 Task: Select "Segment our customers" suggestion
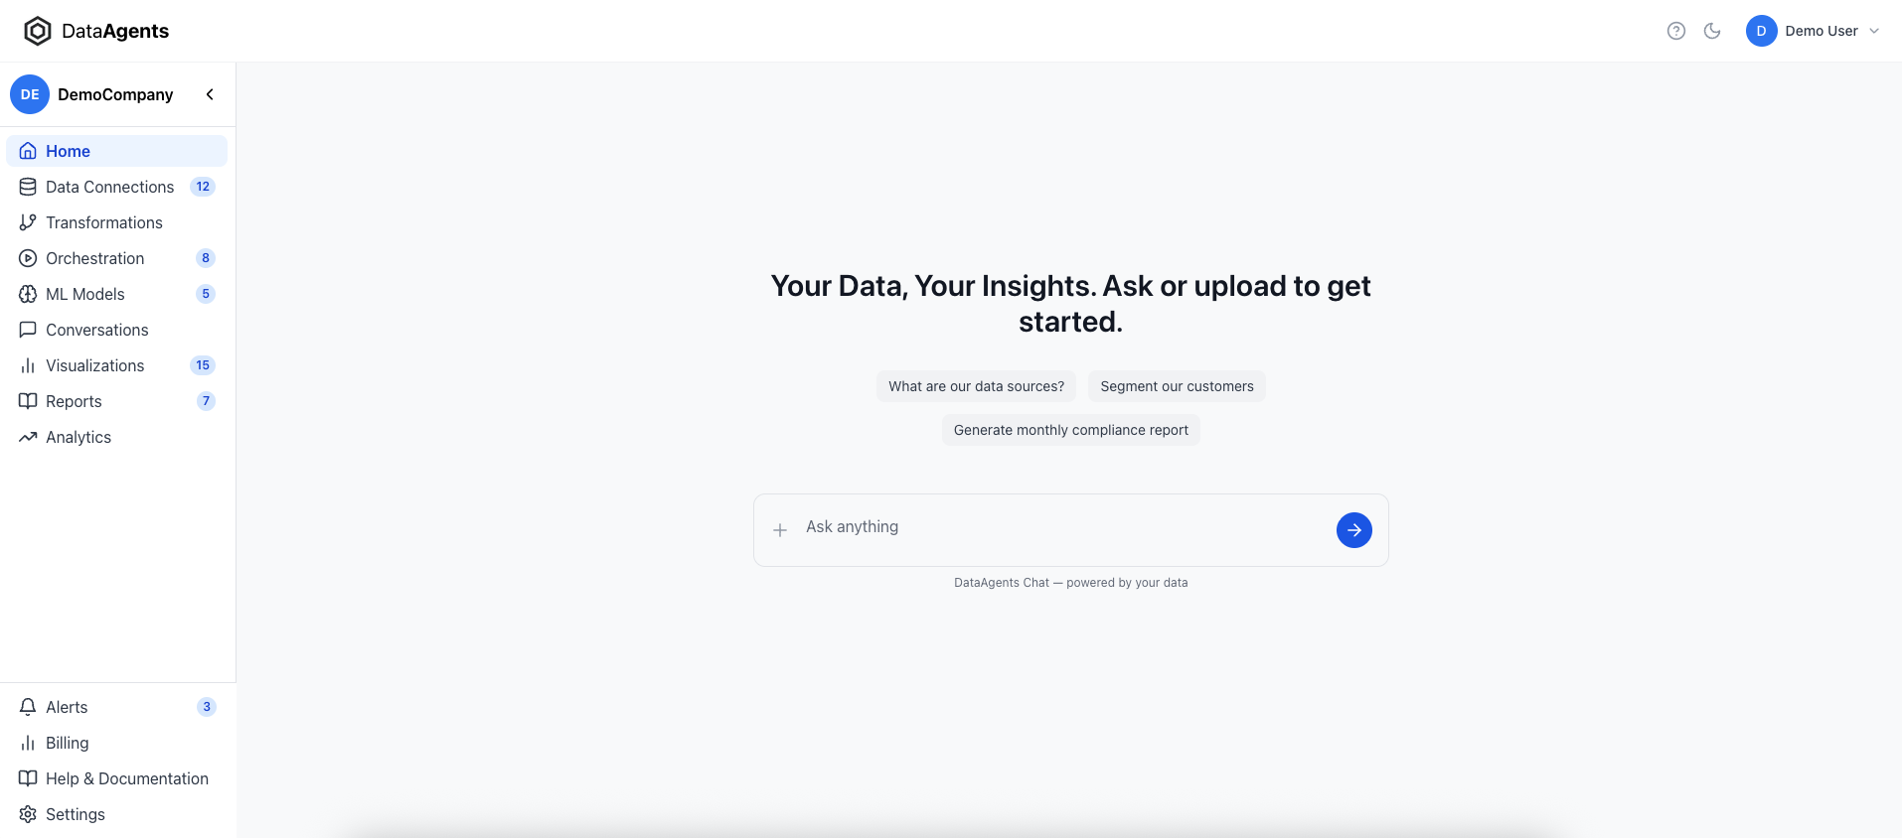[x=1177, y=386]
